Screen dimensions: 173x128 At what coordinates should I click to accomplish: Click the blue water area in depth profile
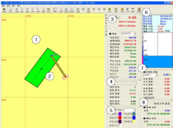158,62
